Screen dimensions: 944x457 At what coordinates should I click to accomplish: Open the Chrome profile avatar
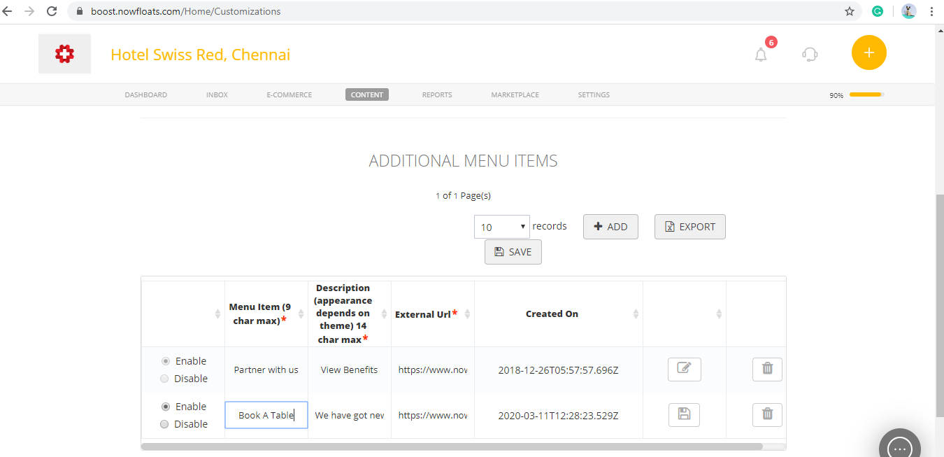point(908,11)
